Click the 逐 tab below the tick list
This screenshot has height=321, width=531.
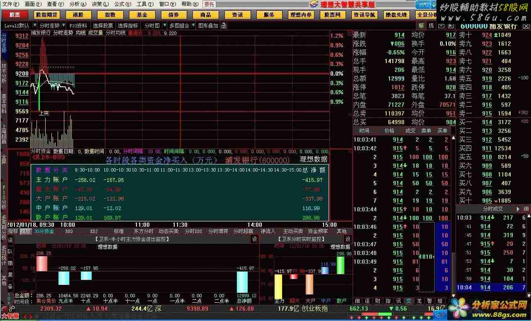click(x=368, y=301)
